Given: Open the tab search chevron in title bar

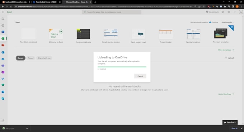Looking at the screenshot, I should [x=224, y=2].
